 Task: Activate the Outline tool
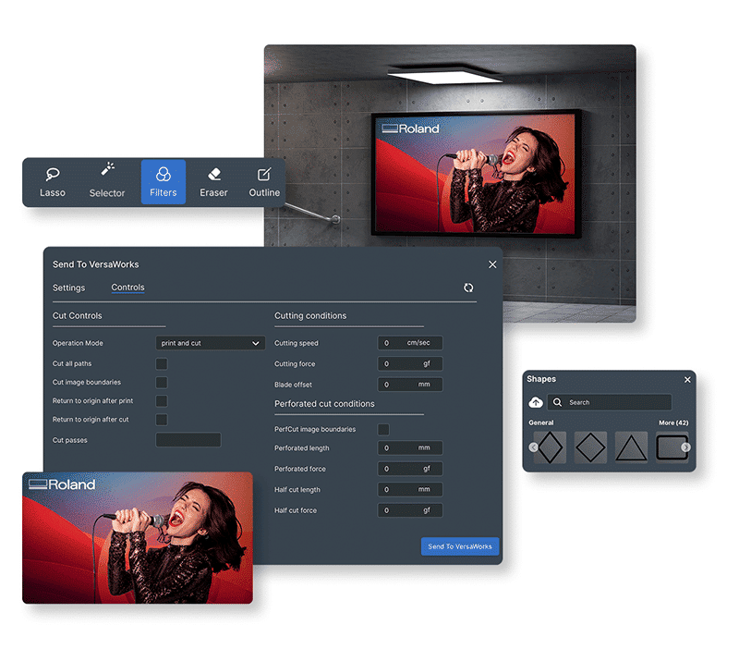[263, 181]
